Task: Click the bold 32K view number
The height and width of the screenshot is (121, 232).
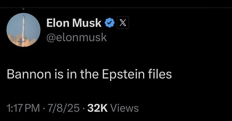Action: [x=98, y=108]
